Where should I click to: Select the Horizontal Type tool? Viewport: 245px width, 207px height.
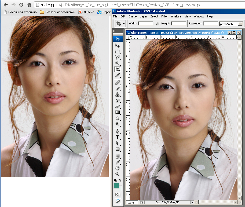(118, 137)
